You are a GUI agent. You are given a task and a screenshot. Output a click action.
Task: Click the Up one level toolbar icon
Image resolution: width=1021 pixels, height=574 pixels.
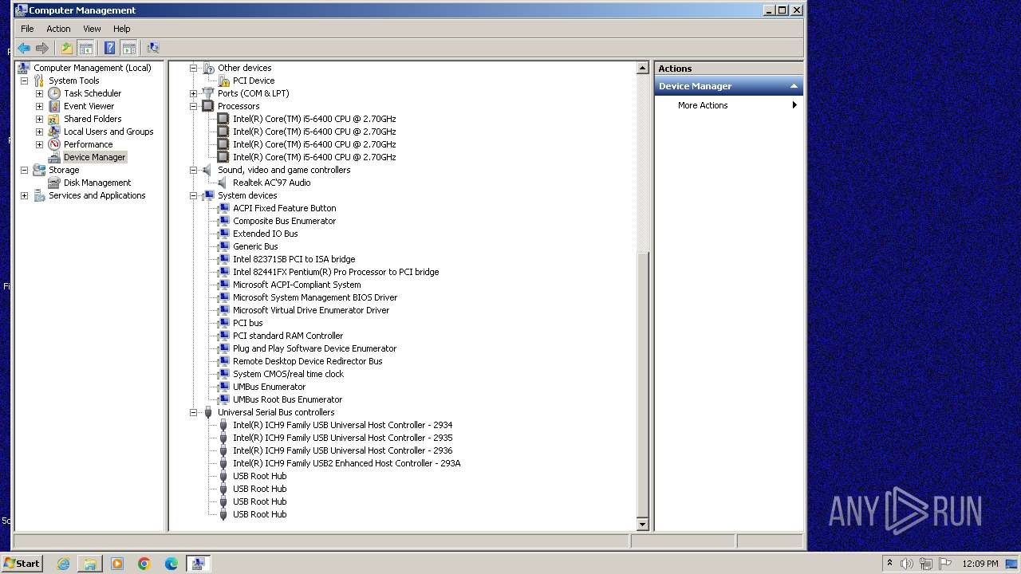[x=67, y=49]
